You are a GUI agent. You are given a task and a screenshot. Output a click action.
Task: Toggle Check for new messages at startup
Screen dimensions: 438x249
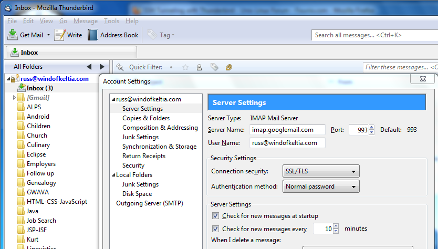click(x=215, y=216)
